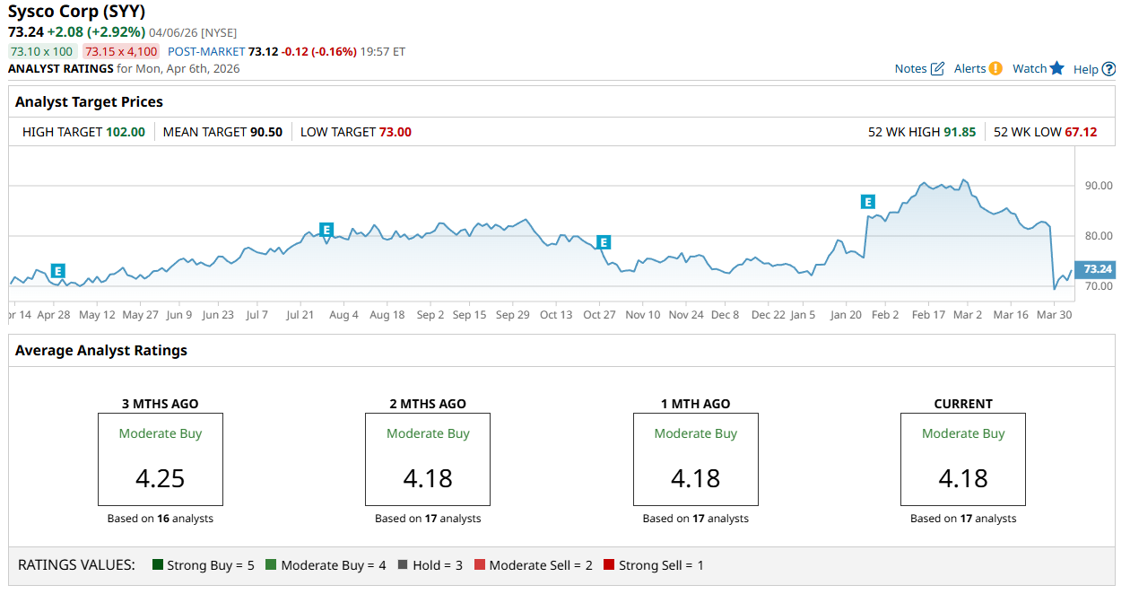Click the earnings marker near Jul 21
1130x594 pixels.
(x=326, y=230)
